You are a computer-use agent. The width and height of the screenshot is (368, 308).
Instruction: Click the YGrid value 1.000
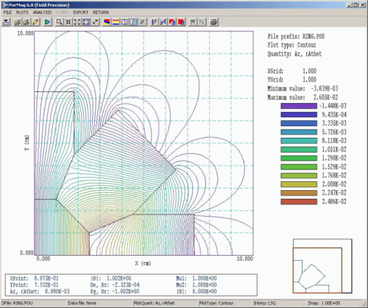309,80
